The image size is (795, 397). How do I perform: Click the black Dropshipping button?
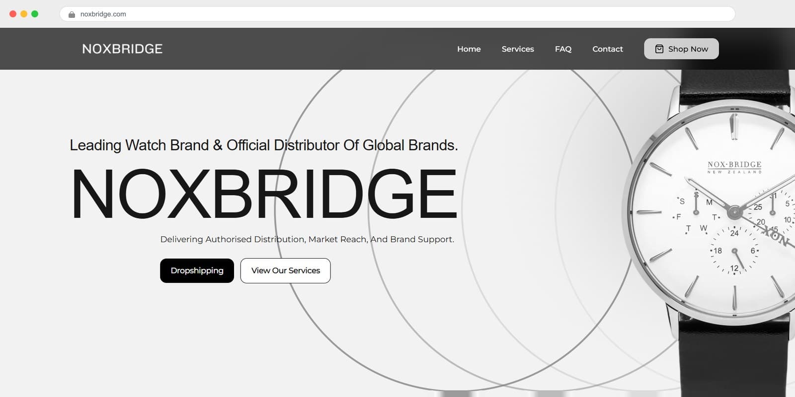coord(197,270)
